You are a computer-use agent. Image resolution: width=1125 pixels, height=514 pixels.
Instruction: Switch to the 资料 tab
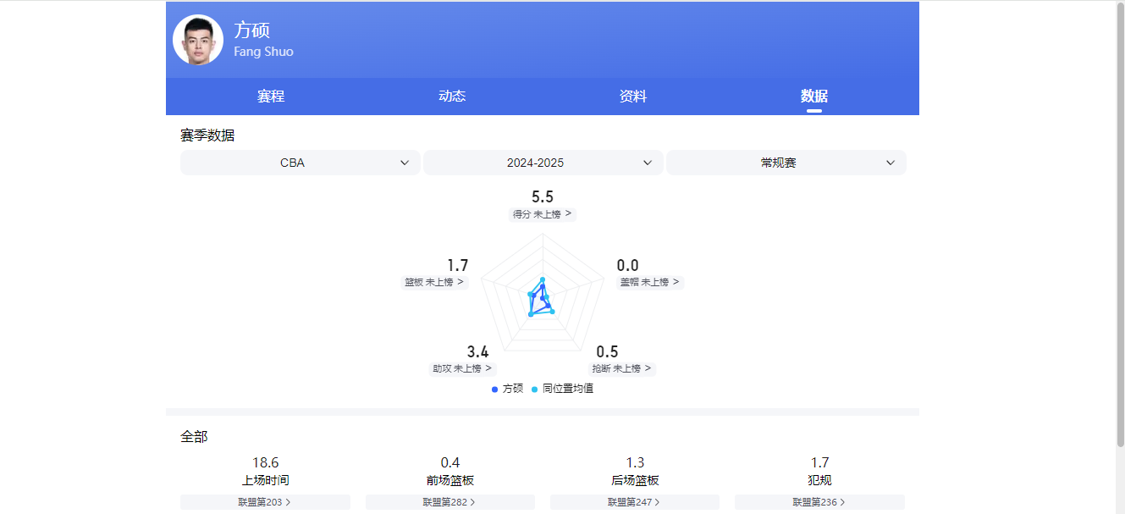tap(633, 97)
